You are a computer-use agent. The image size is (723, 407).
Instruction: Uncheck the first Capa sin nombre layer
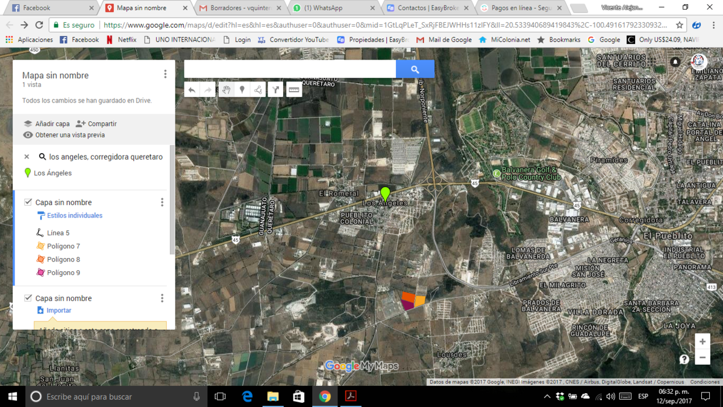[x=28, y=202]
